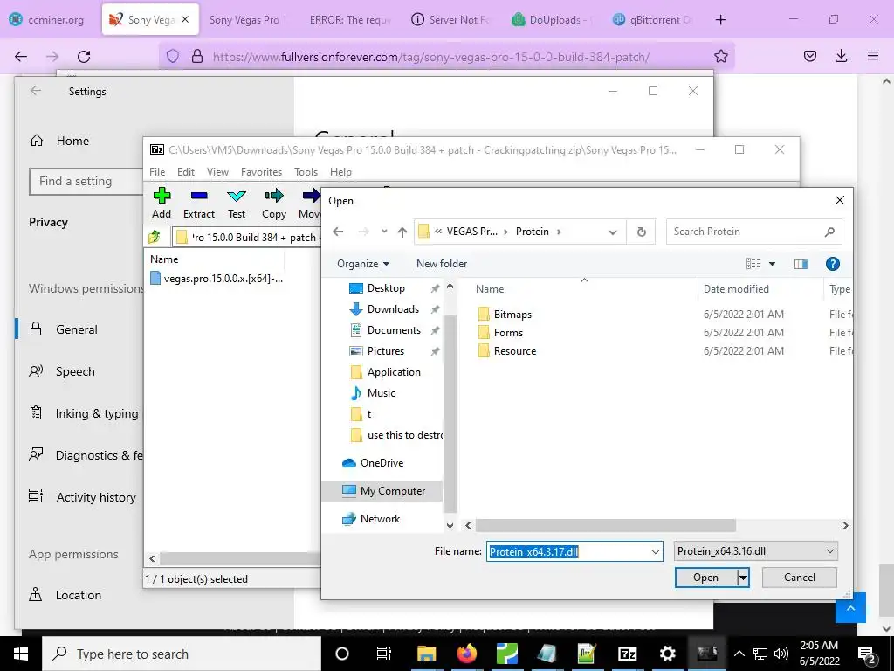Go back in the Open dialog
Image resolution: width=894 pixels, height=671 pixels.
[338, 232]
